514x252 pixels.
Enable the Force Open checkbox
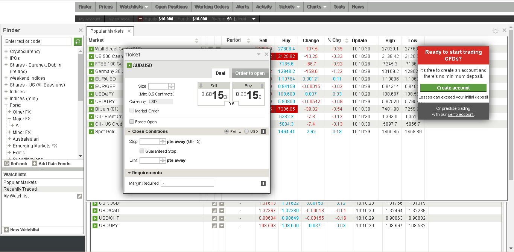132,122
